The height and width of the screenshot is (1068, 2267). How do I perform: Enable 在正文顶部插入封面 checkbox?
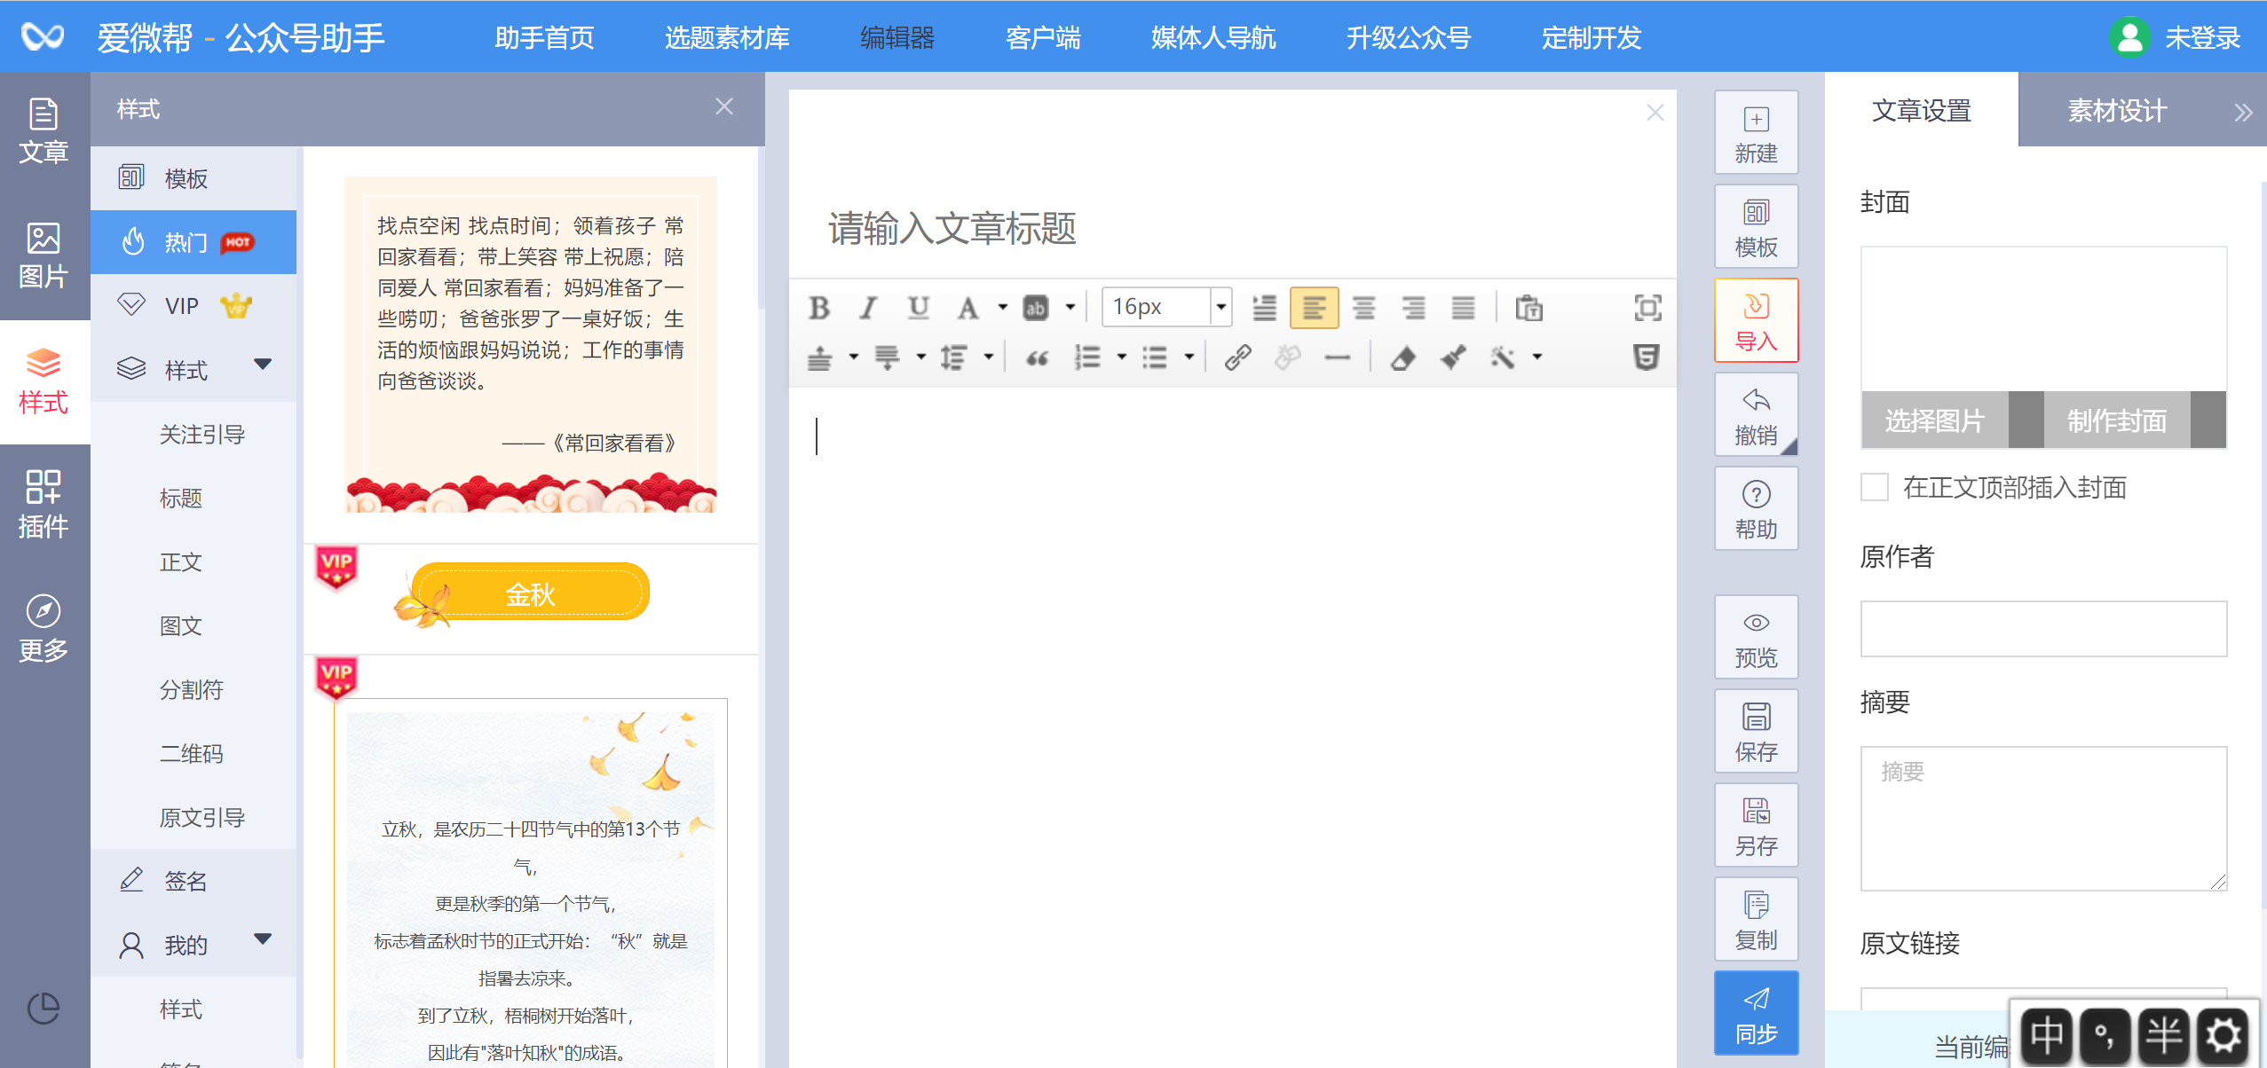point(1875,487)
